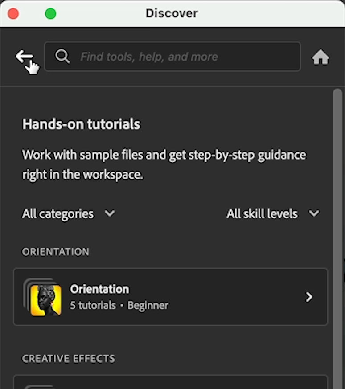Click the CREATIVE EFFECTS section label
345x389 pixels.
(69, 359)
